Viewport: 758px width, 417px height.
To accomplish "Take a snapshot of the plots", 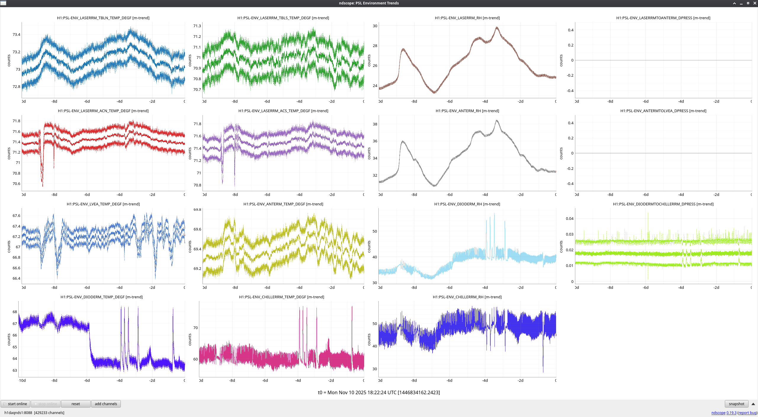I will pyautogui.click(x=736, y=404).
